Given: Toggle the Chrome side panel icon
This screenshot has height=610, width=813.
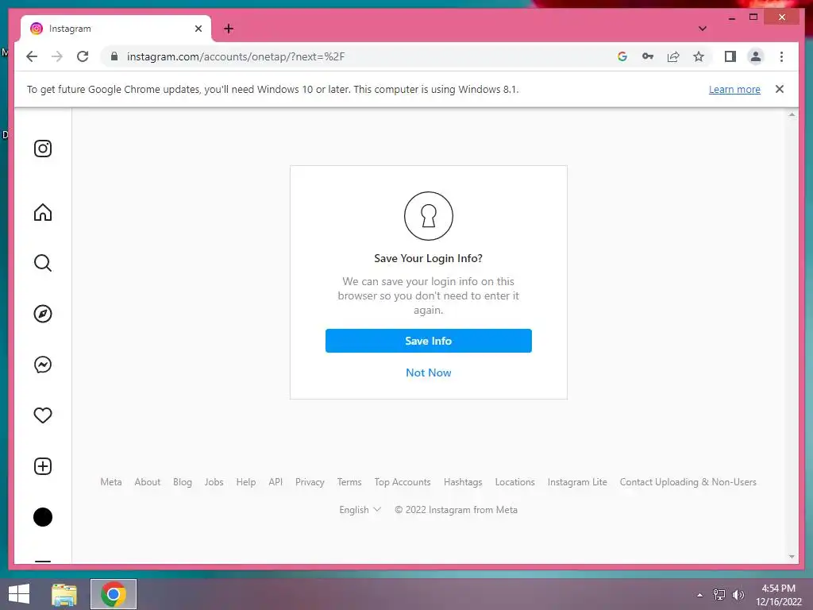Looking at the screenshot, I should [730, 56].
